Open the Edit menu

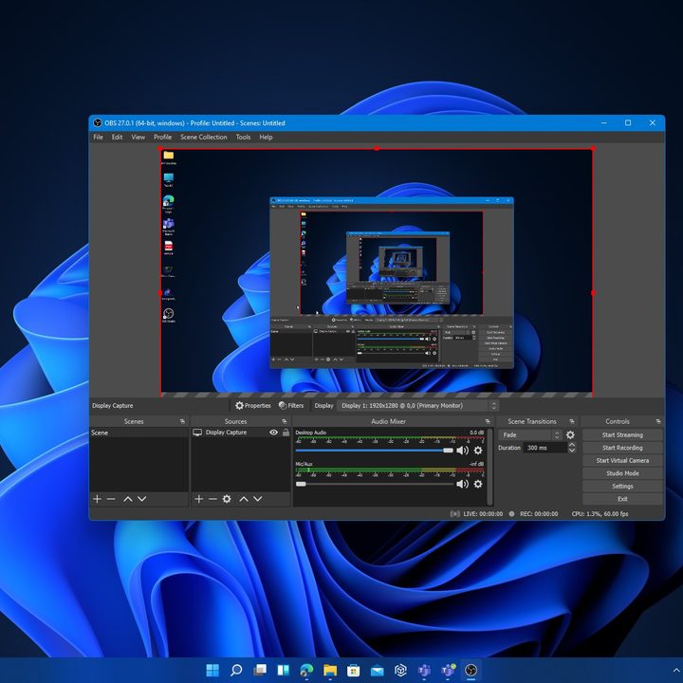[118, 137]
